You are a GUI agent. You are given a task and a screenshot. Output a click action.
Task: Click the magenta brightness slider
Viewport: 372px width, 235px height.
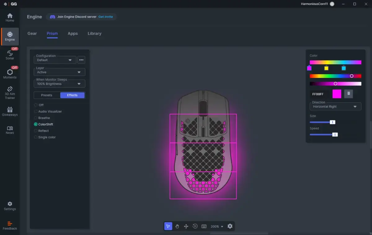(x=335, y=84)
